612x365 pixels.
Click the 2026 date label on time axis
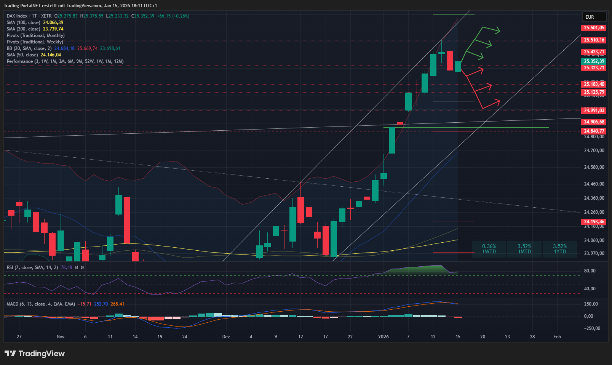pyautogui.click(x=383, y=337)
